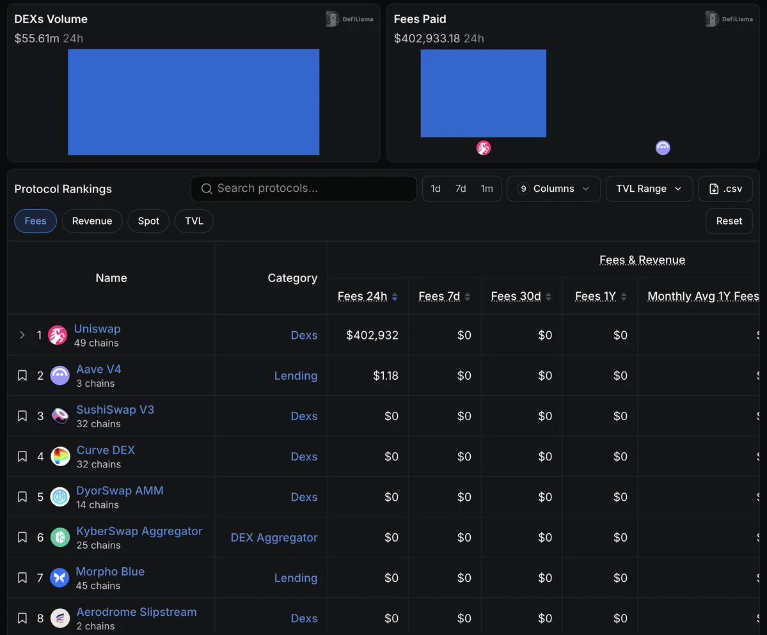Bookmark the Aave V4 protocol
The image size is (767, 635).
22,375
